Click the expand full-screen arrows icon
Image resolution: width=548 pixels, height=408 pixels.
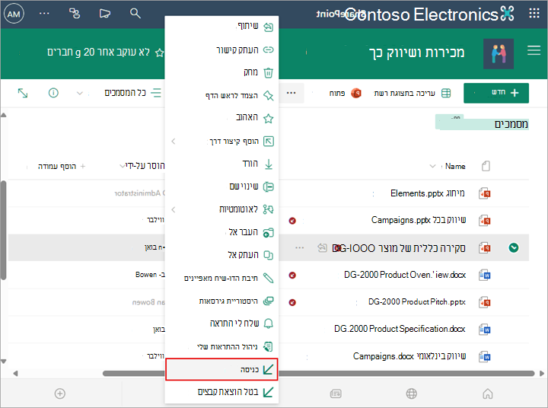[x=23, y=93]
